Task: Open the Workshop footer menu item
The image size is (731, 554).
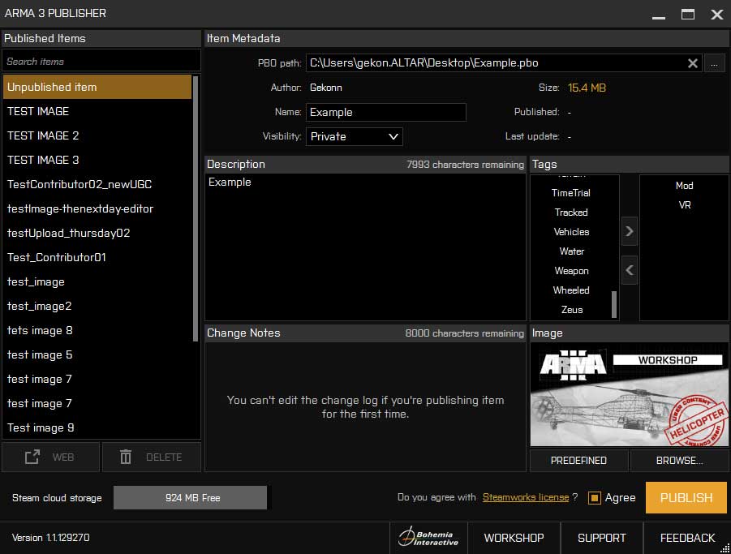Action: click(x=514, y=538)
